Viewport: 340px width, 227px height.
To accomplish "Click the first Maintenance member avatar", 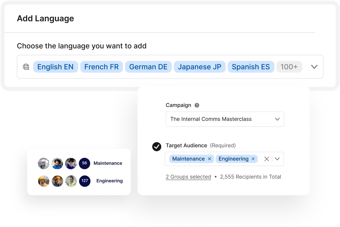I will [43, 163].
